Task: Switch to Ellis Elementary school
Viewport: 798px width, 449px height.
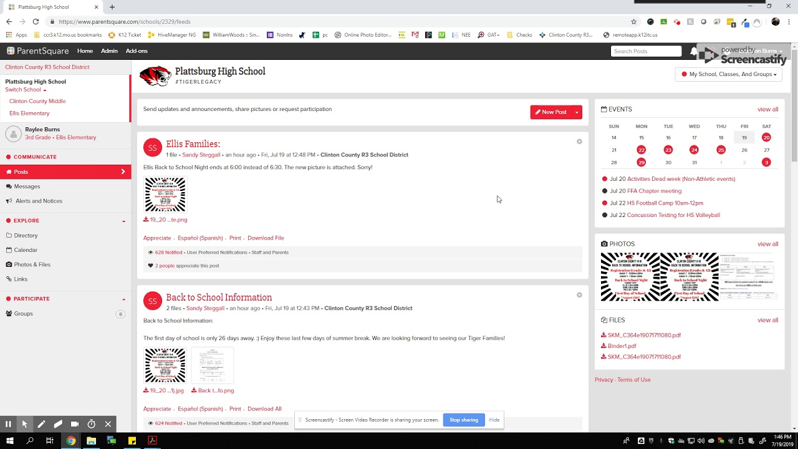Action: coord(29,113)
